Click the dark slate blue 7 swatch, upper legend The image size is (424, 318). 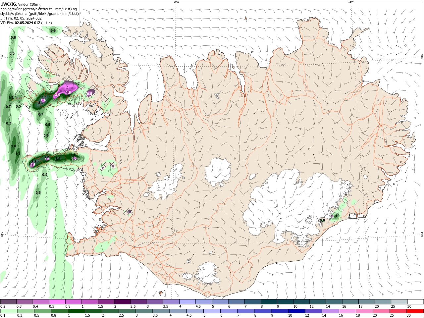tap(252, 302)
